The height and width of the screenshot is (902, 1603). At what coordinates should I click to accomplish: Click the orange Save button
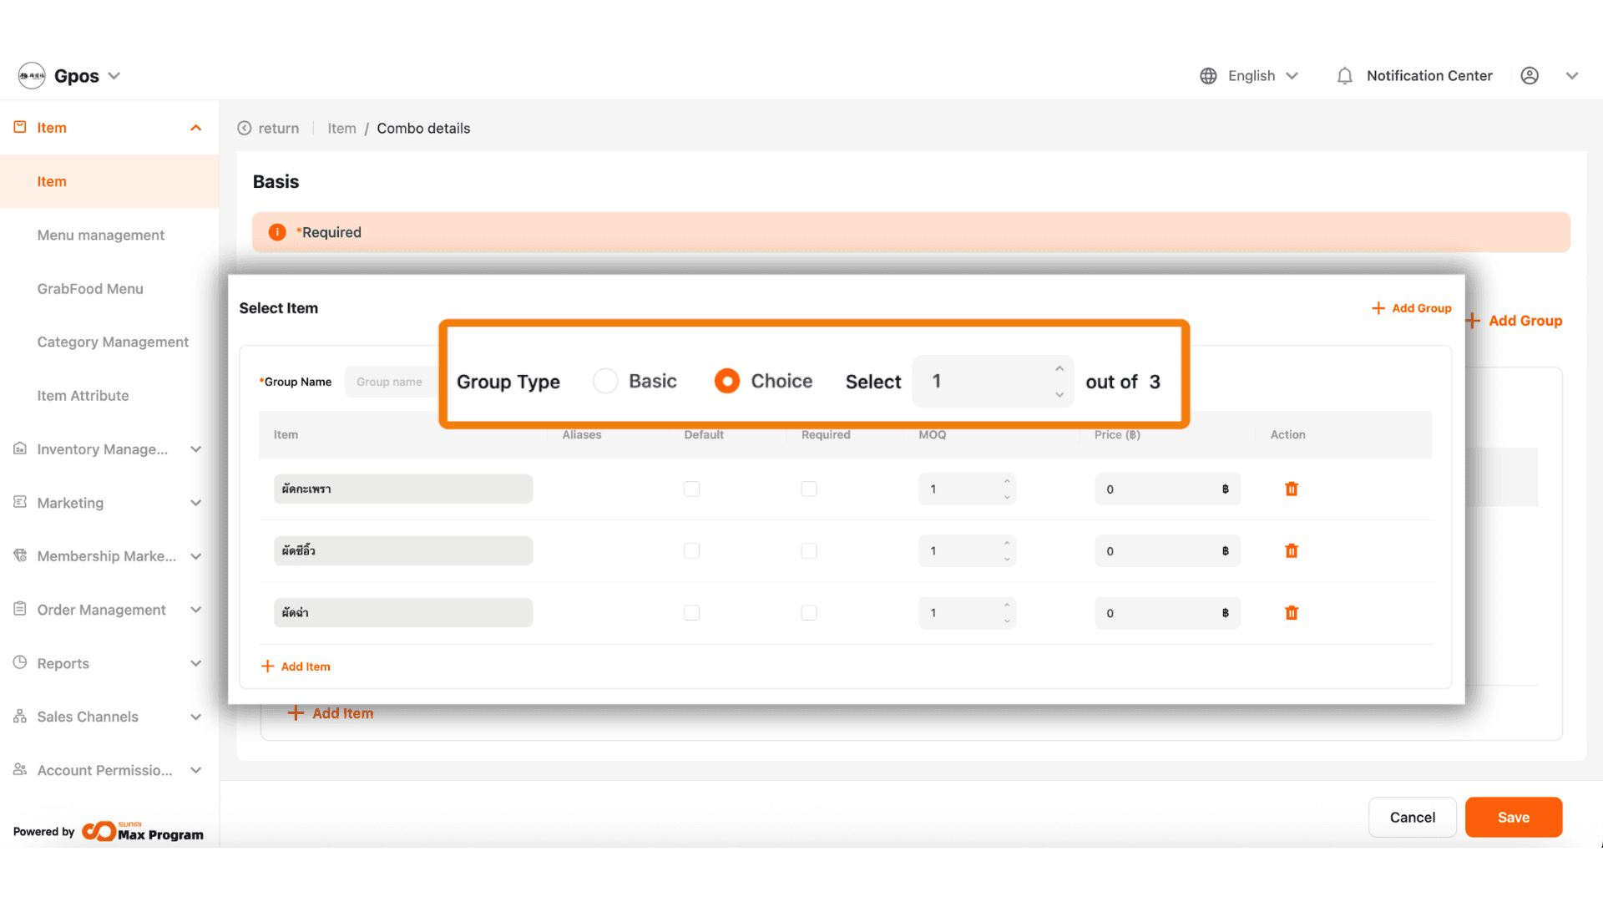1513,818
